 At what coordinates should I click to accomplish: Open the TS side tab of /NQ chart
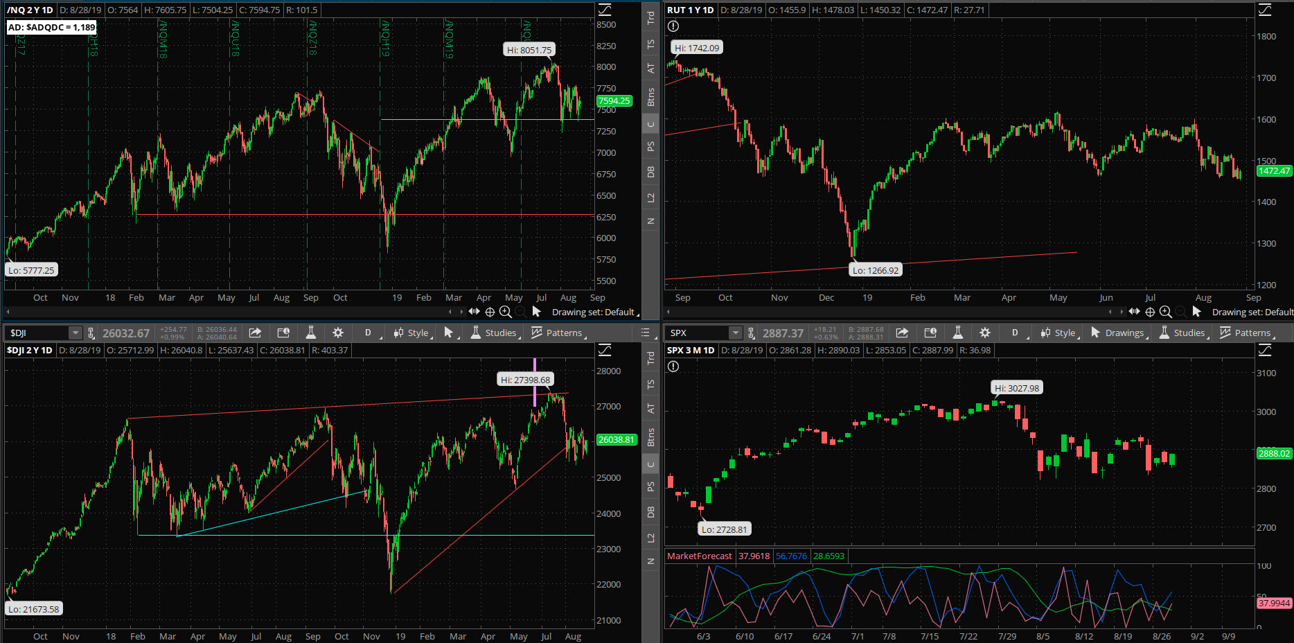[x=650, y=44]
